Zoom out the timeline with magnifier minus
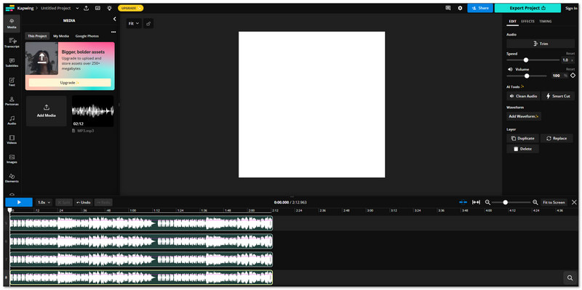Screen dimensions: 582x290 click(x=487, y=202)
